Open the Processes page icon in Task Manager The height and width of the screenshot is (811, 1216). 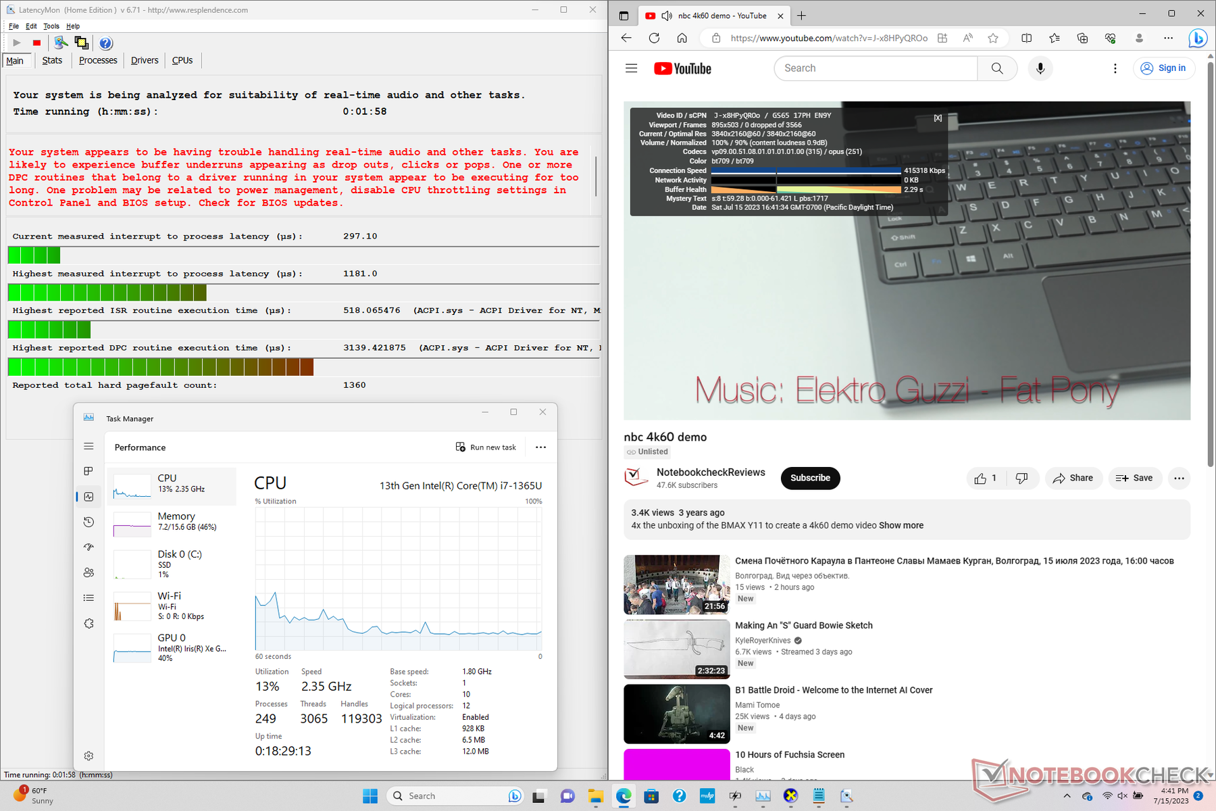(88, 471)
